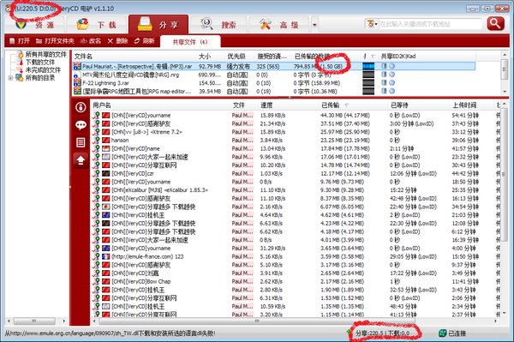Click the 31.29 KB/s speed cell
The width and height of the screenshot is (514, 342).
coord(272,249)
